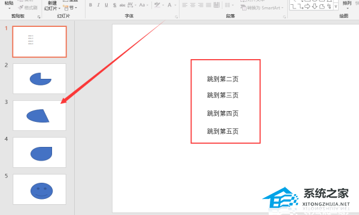359x215 pixels.
Task: Click the font color A button
Action: coord(169,5)
